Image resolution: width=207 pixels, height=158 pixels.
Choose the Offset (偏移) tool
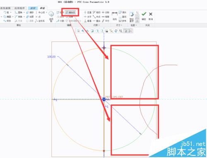30,12
